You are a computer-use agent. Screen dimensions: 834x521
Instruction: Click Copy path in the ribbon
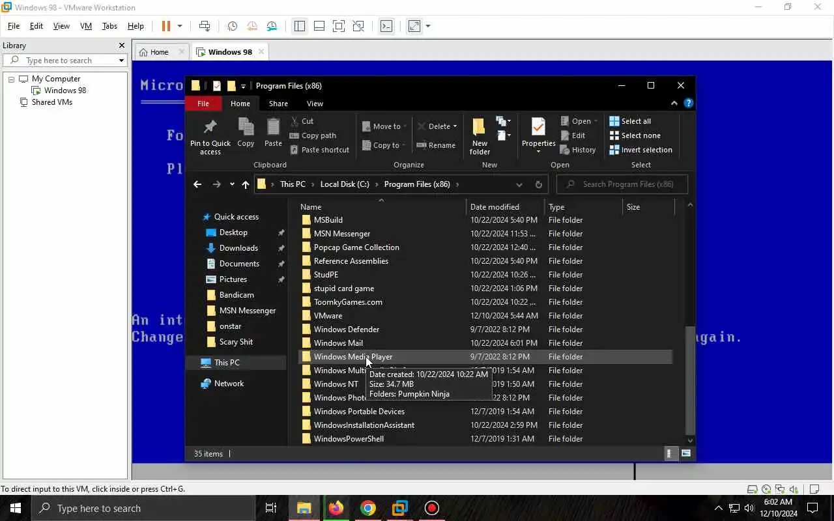pyautogui.click(x=313, y=135)
